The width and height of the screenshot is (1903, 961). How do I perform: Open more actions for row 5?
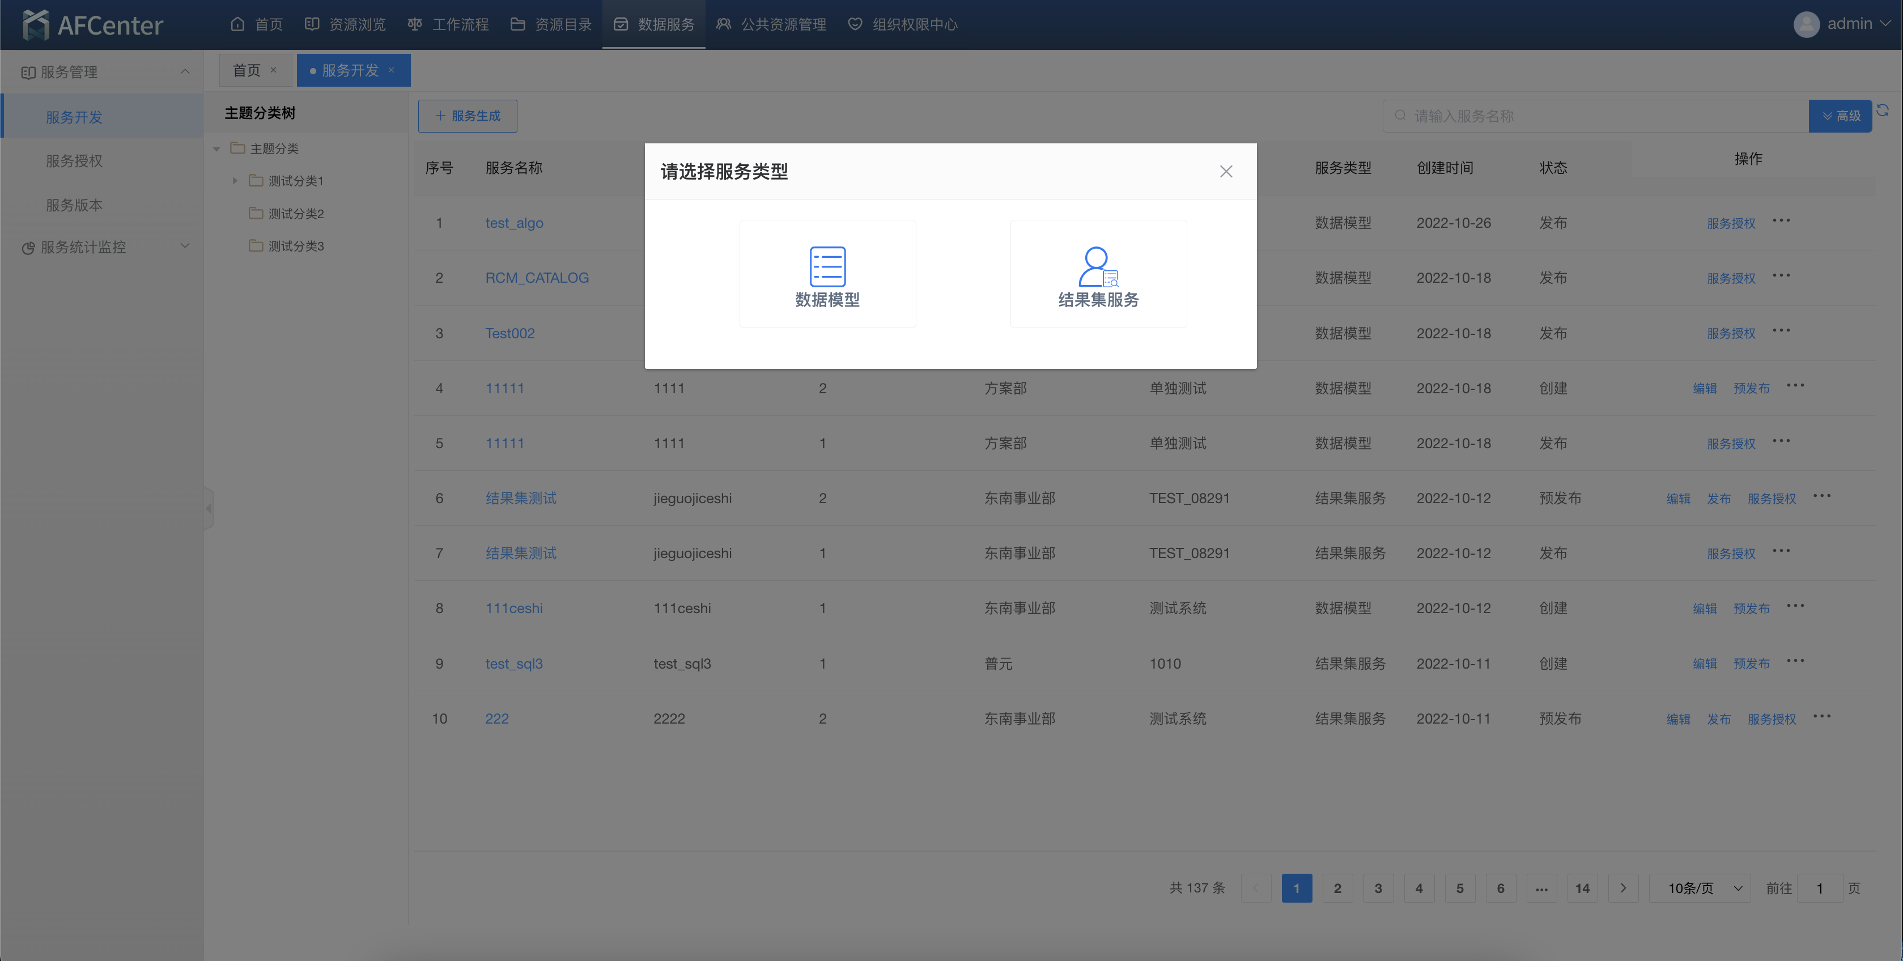1781,441
